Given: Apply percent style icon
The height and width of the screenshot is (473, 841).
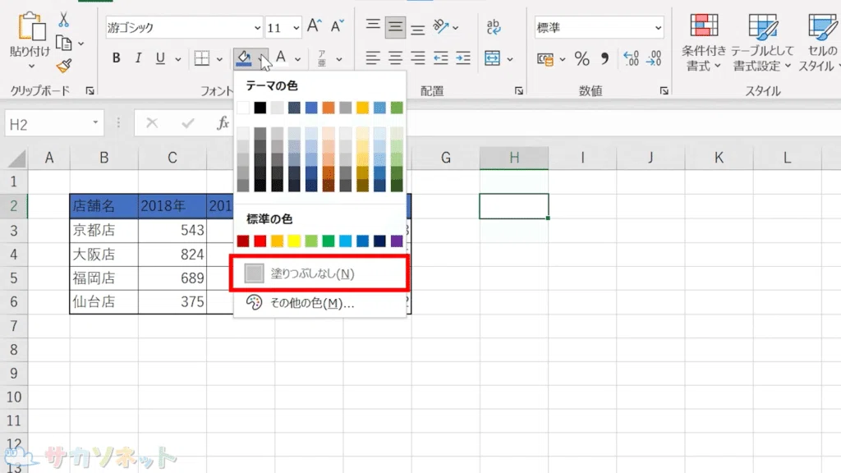Looking at the screenshot, I should [582, 58].
